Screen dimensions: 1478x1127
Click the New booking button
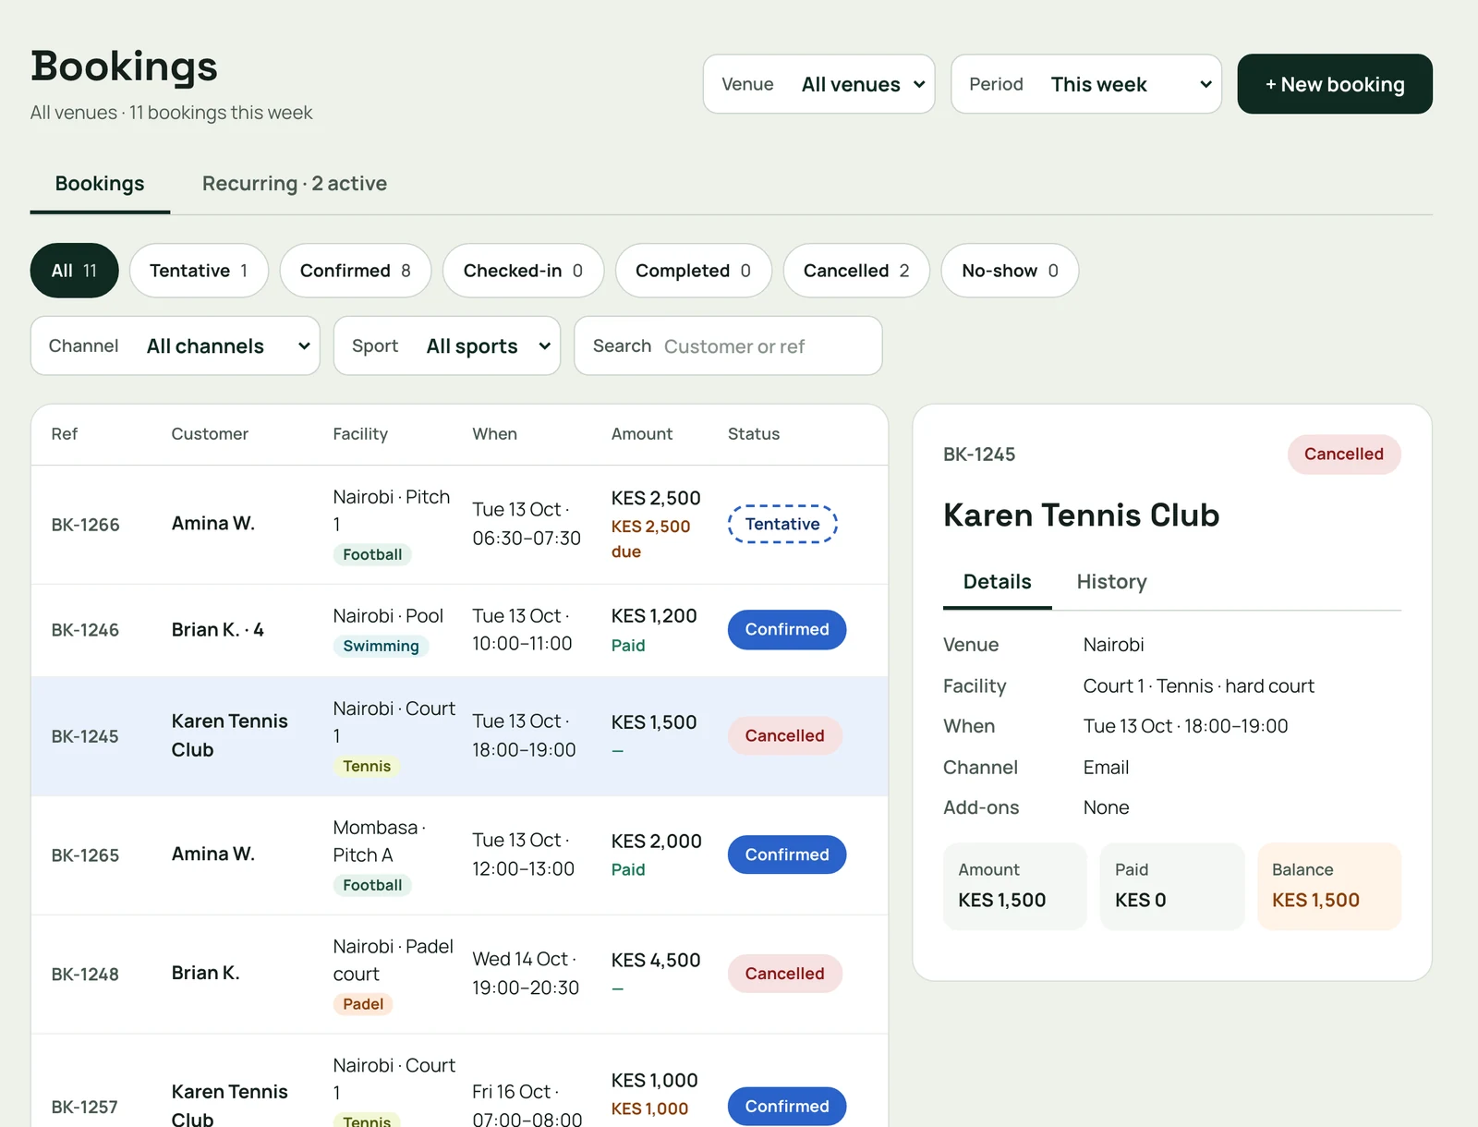[1335, 84]
